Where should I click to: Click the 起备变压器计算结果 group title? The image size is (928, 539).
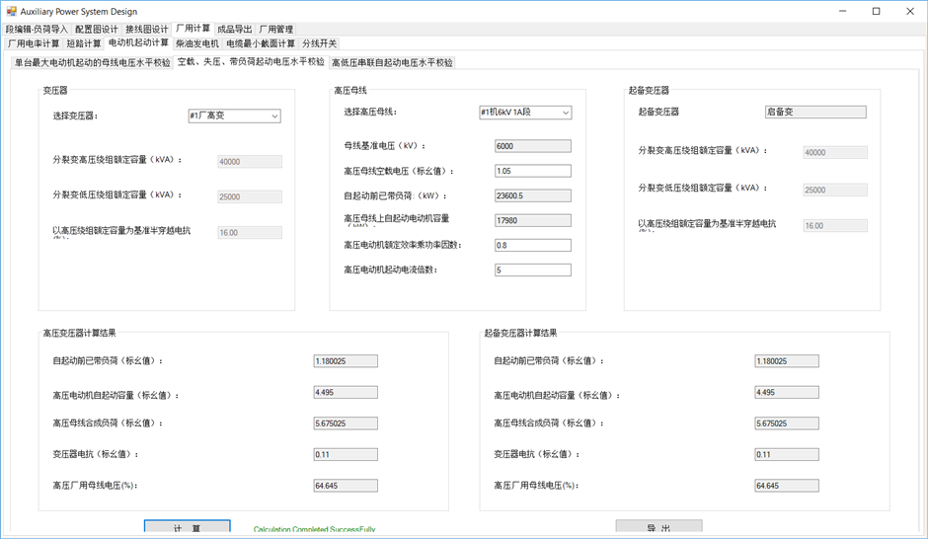click(x=520, y=333)
